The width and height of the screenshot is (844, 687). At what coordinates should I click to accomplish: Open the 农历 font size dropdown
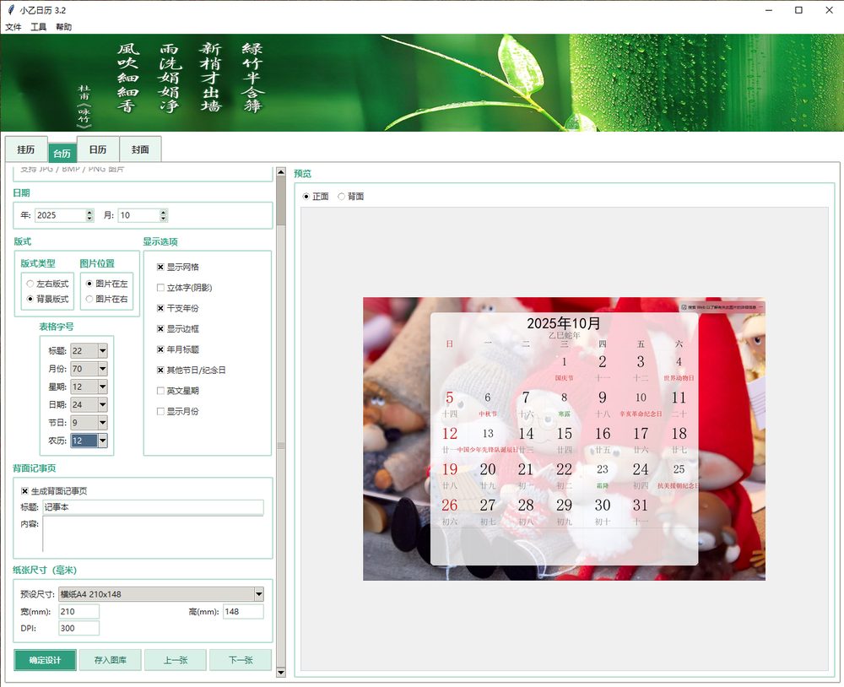(102, 441)
